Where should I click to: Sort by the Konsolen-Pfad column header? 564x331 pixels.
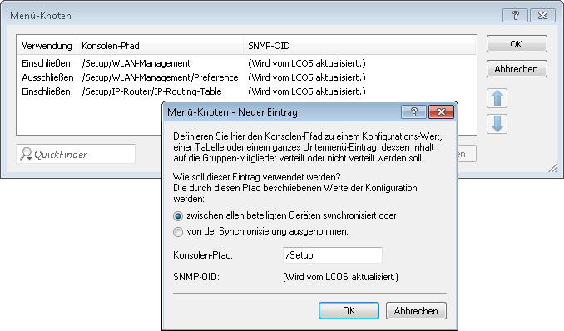[x=161, y=46]
